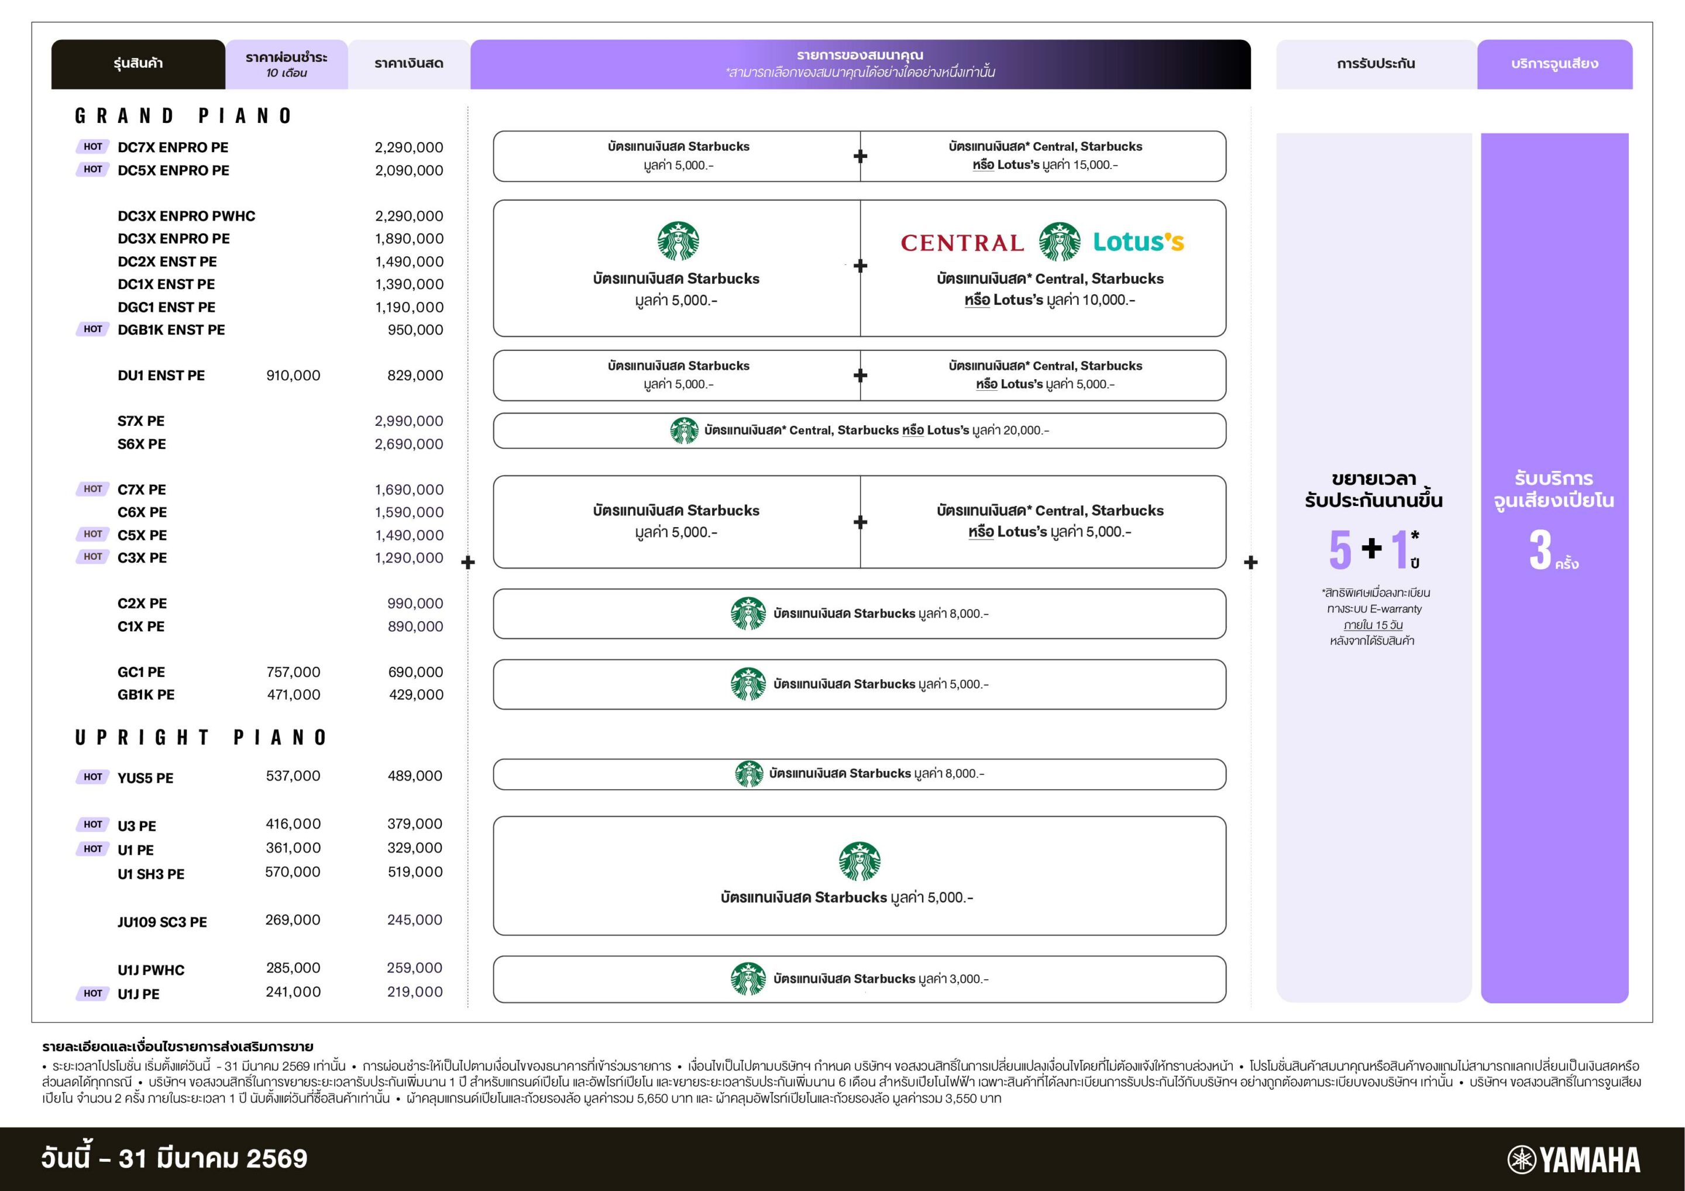This screenshot has height=1191, width=1685.
Task: Select the บริการจูนเสียง header tab
Action: tap(1555, 64)
